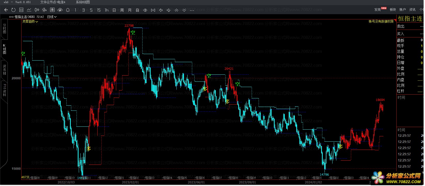The width and height of the screenshot is (425, 186).
Task: Click the horizontal compress chart icon
Action: 145,10
